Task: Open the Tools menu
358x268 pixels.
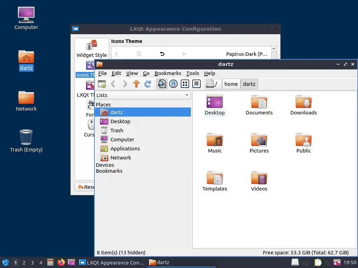Action: click(193, 73)
